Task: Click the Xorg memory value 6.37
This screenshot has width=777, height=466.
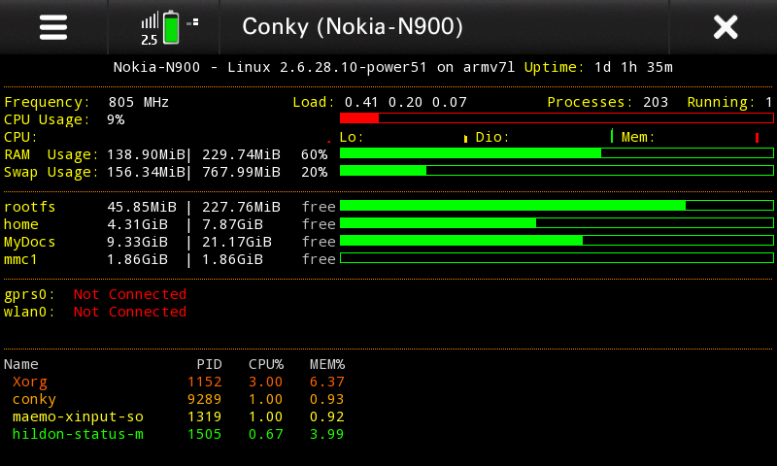Action: [x=327, y=383]
